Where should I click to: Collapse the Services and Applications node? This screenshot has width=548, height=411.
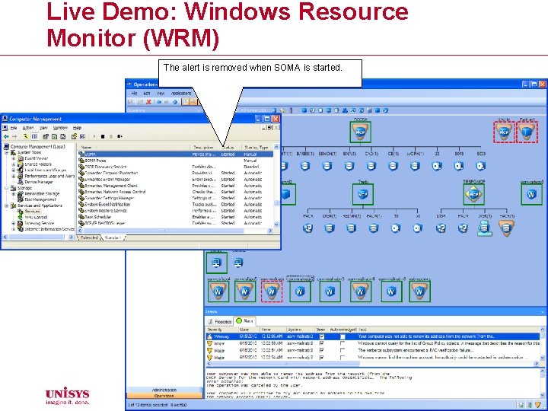[6, 205]
